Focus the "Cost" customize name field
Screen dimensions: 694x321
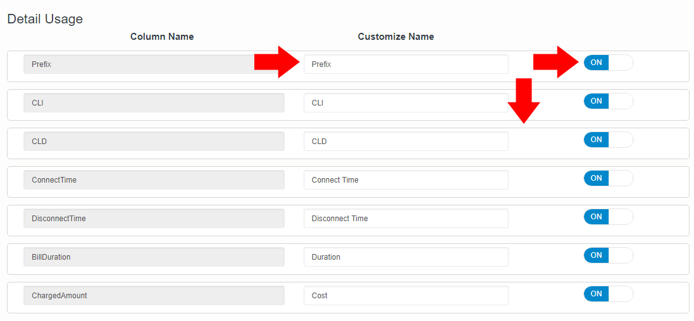[x=406, y=296]
